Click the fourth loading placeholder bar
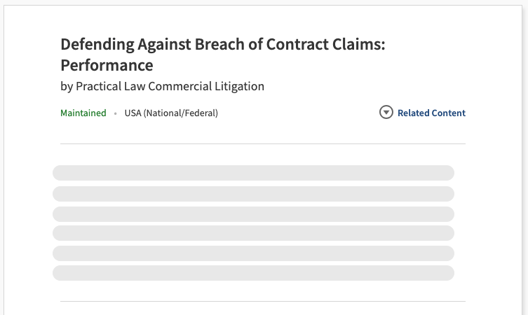Viewport: 528px width, 315px height. [x=253, y=233]
